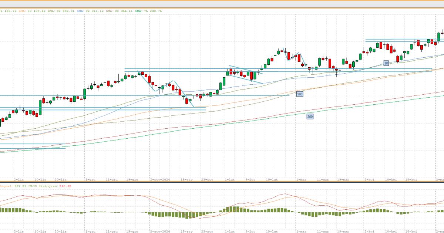Click the 100 moving average badge
The width and height of the screenshot is (444, 233).
click(300, 94)
